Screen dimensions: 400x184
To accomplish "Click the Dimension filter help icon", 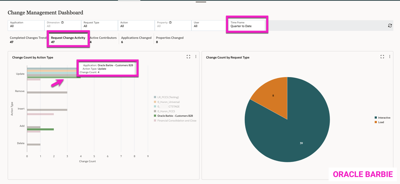I will click(62, 23).
